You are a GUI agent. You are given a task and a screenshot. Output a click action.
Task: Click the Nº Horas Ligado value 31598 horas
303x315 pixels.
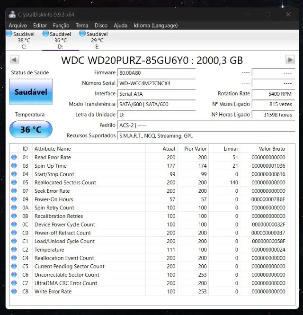[x=273, y=115]
